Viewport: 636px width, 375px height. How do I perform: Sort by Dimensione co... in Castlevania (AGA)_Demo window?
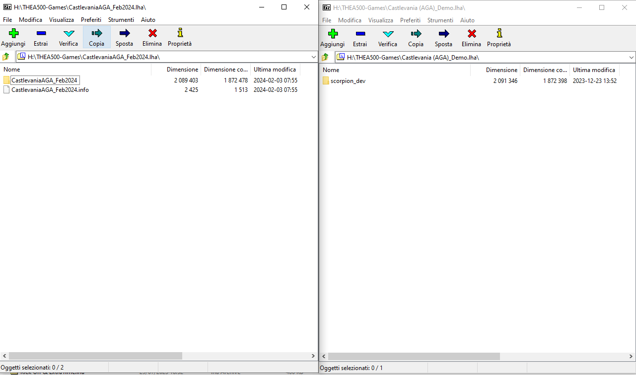(x=545, y=70)
